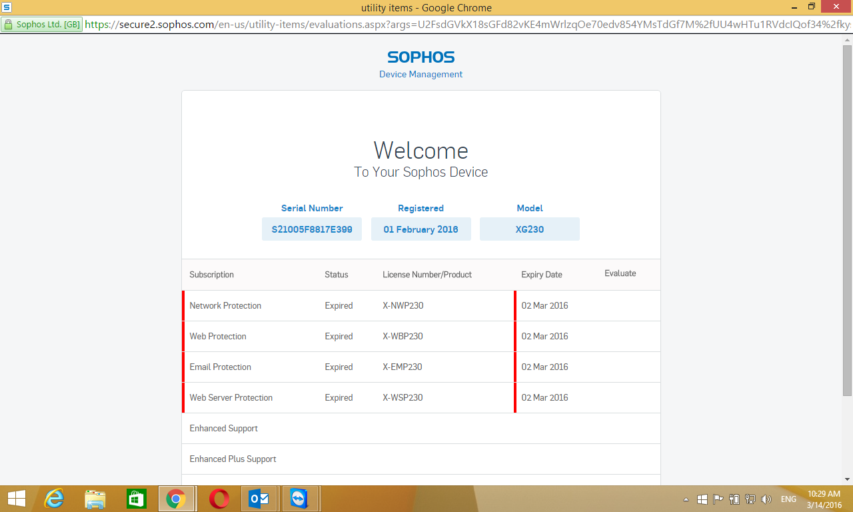Click the ENG language indicator
The image size is (853, 512).
(x=789, y=499)
